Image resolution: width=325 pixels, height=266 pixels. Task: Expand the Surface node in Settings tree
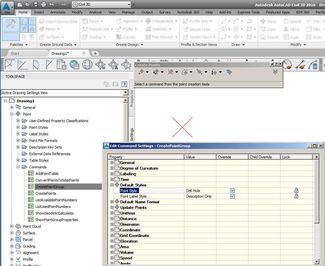pos(12,233)
